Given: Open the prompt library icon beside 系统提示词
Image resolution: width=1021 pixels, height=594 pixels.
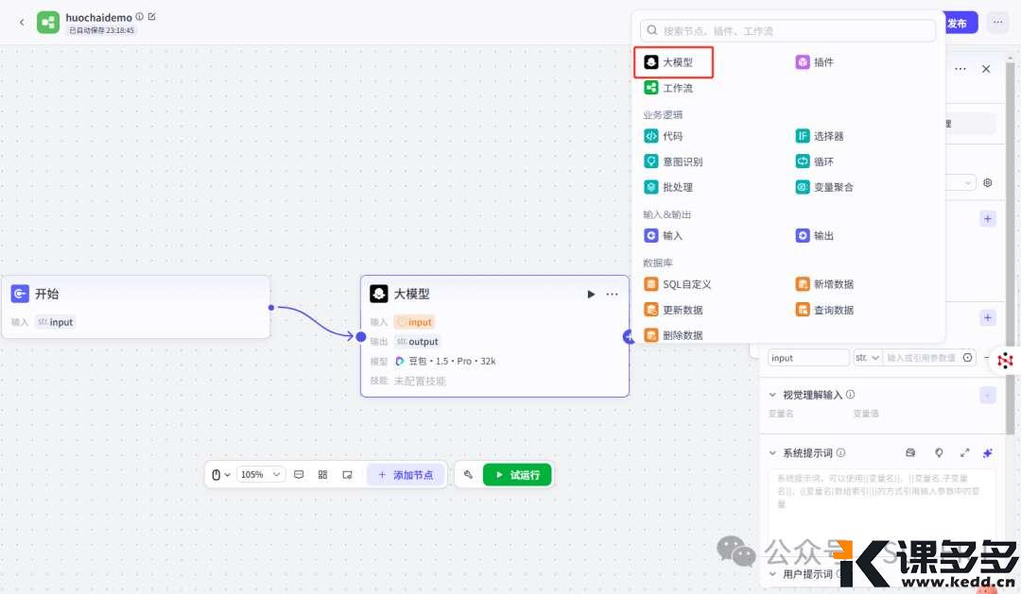Looking at the screenshot, I should (909, 453).
